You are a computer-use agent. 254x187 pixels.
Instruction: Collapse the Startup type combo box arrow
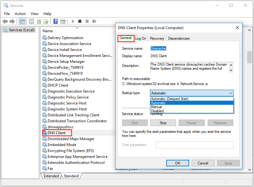pyautogui.click(x=231, y=93)
